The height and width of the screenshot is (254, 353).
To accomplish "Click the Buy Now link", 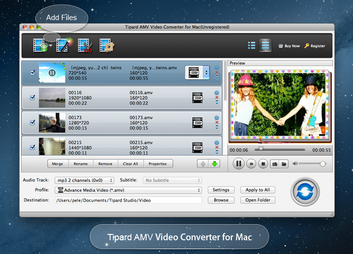I will pos(289,46).
